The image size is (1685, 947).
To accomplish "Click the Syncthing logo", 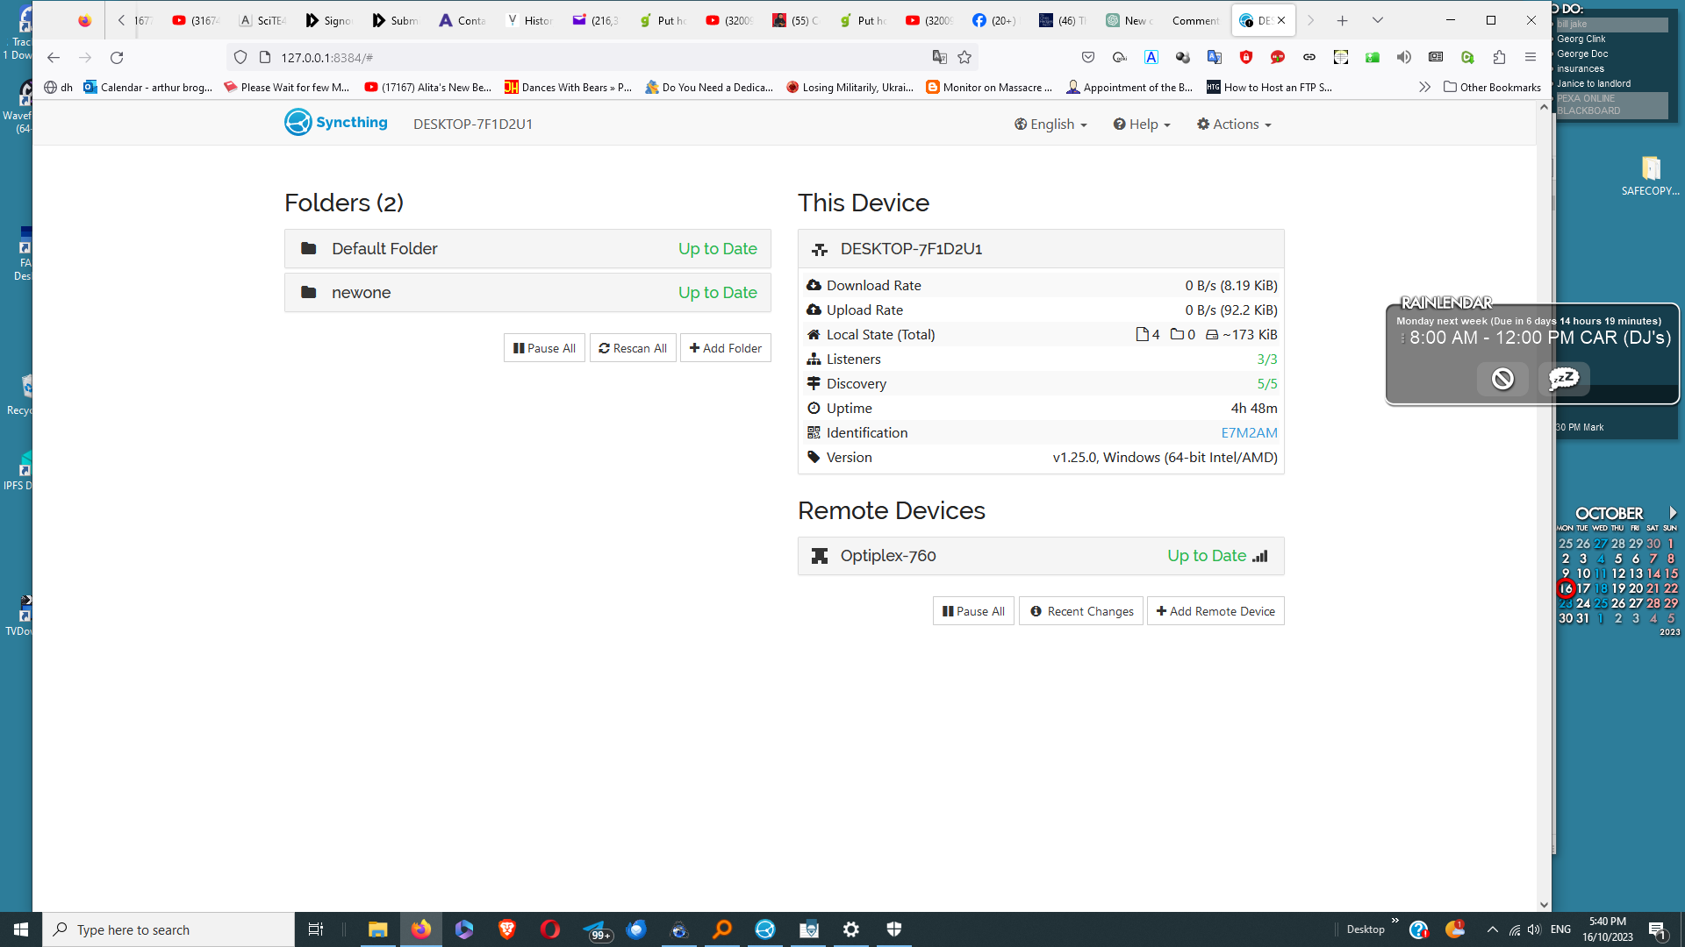I will click(336, 123).
